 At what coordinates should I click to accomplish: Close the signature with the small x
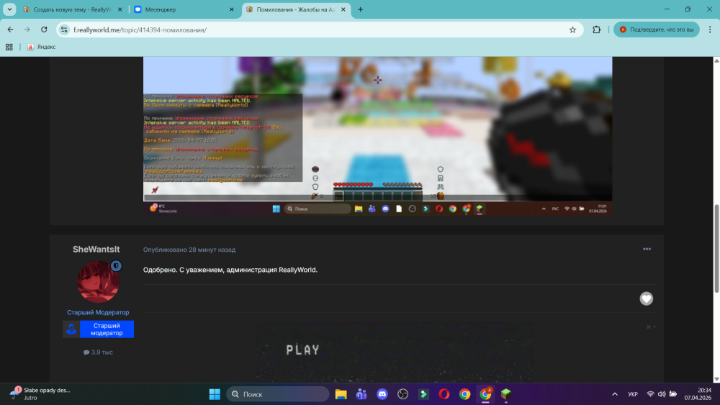point(649,327)
